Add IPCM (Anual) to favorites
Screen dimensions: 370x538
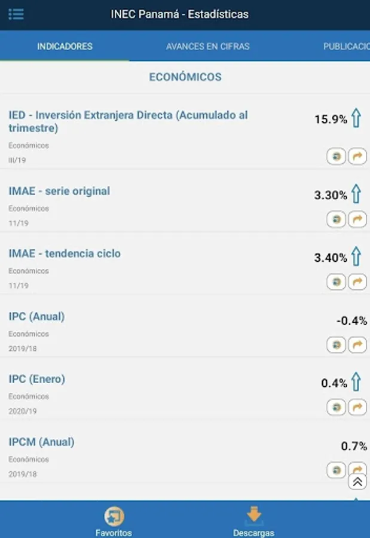coord(336,470)
